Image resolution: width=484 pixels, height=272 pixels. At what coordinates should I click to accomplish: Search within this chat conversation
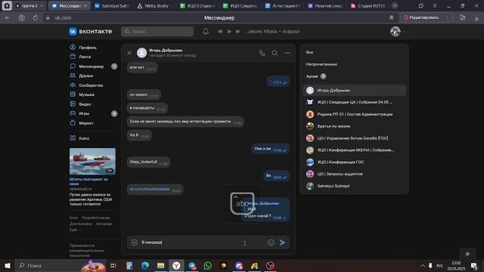(275, 53)
